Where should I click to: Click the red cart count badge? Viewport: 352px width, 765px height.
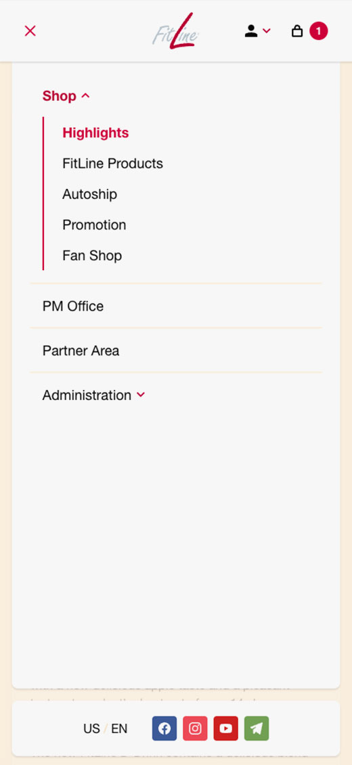[x=319, y=31]
